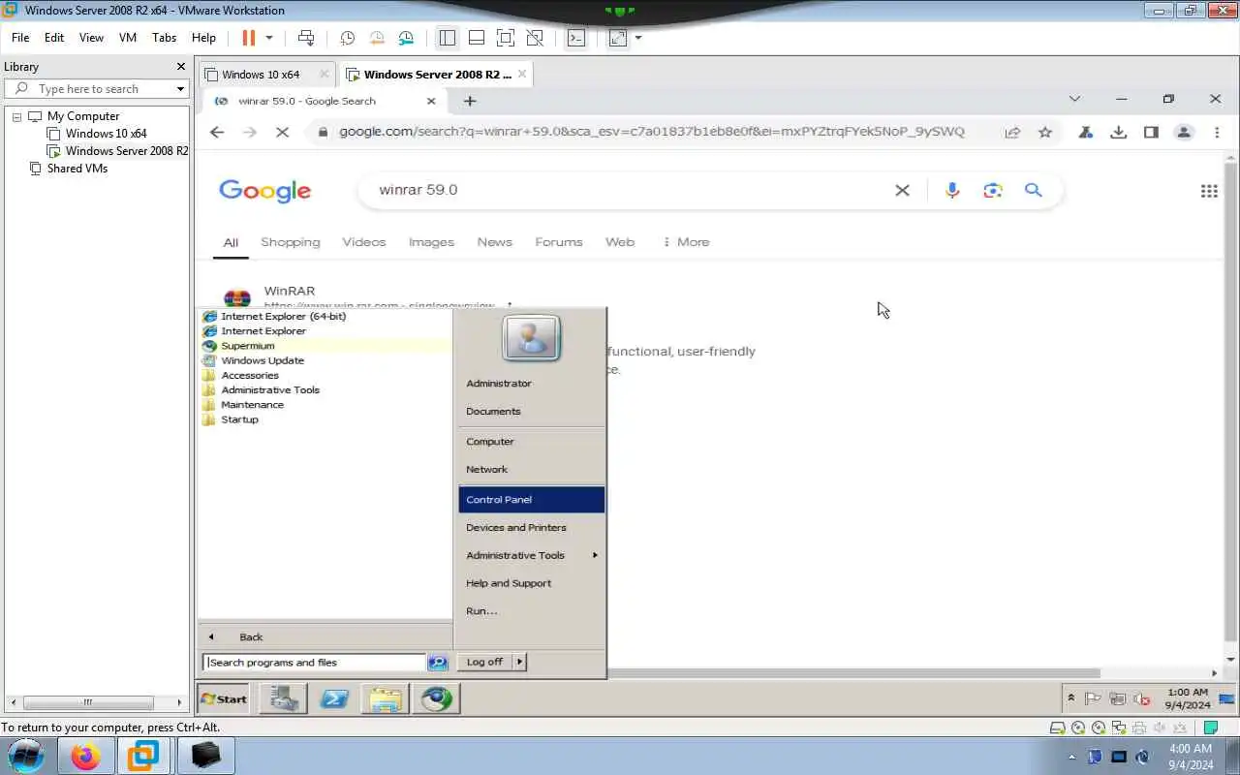Click the Search programs and files box

point(314,663)
